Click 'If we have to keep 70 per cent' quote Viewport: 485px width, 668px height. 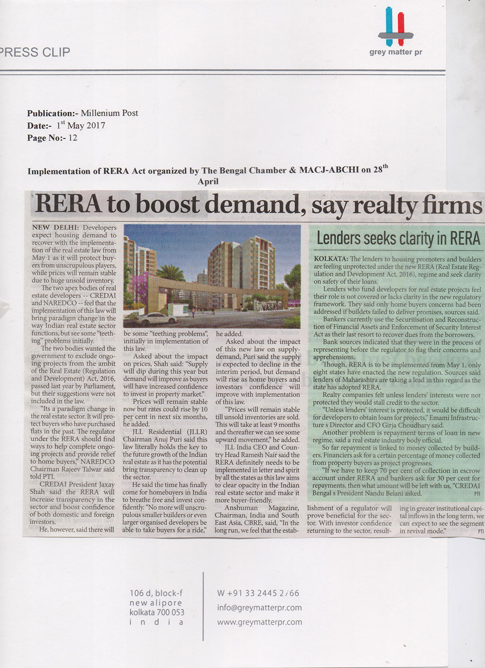tap(397, 482)
